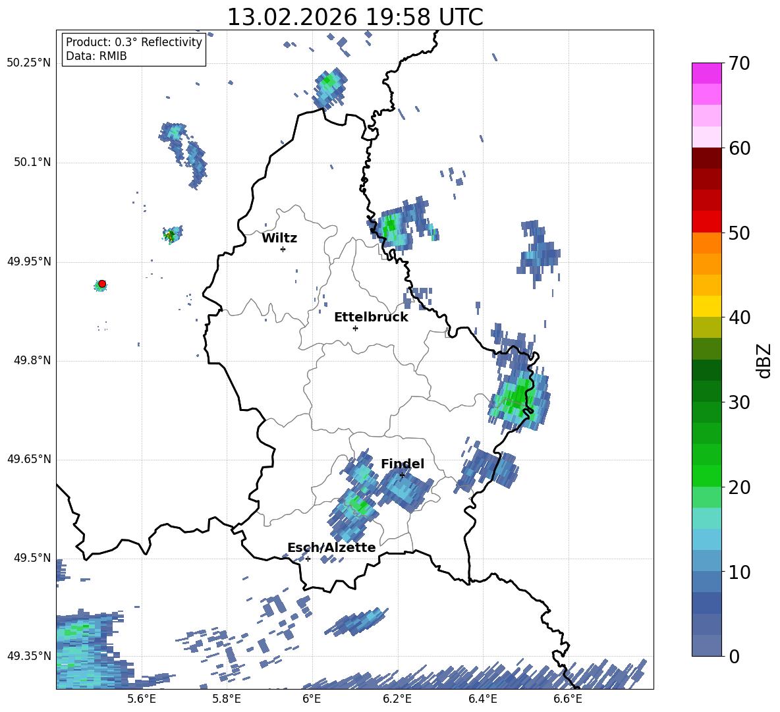Click the Esch/Alzette station cross marker
The height and width of the screenshot is (712, 780).
308,559
